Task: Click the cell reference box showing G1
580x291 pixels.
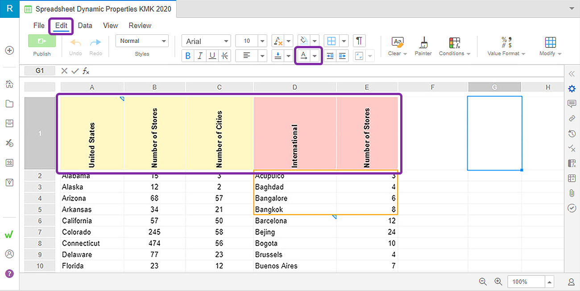Action: pos(40,71)
